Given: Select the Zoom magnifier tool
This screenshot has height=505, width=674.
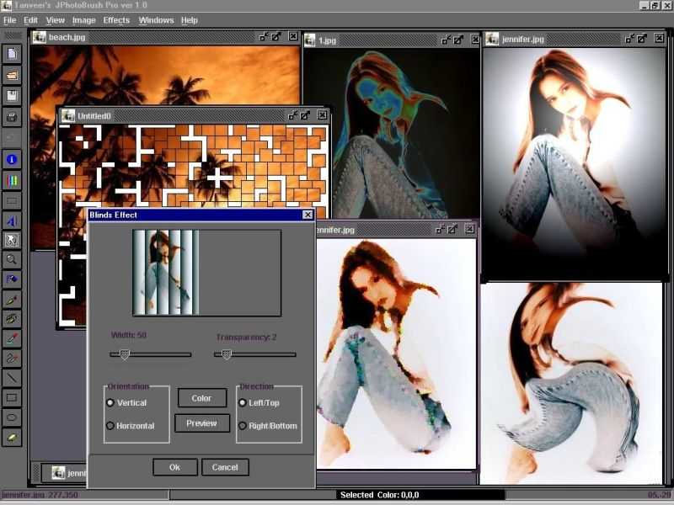Looking at the screenshot, I should (x=12, y=259).
